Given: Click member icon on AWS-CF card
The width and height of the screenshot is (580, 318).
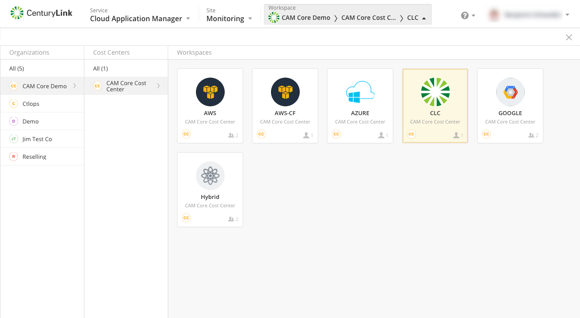Looking at the screenshot, I should pyautogui.click(x=306, y=135).
